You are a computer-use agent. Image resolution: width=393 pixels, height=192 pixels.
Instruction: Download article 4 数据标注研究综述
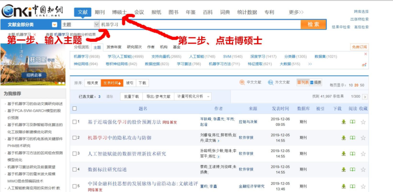[x=344, y=169]
